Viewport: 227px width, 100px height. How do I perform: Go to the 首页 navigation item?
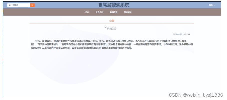pyautogui.click(x=87, y=12)
